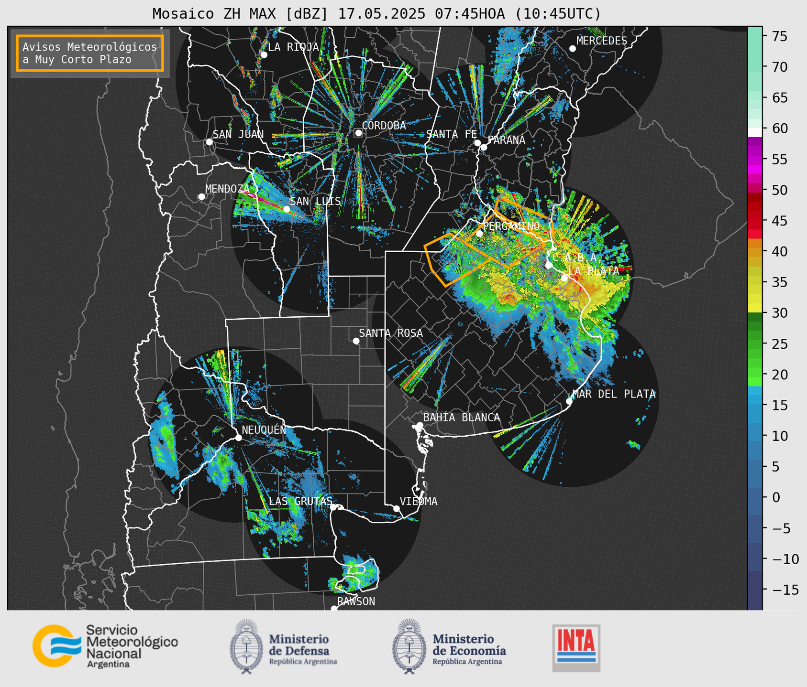Click the MAR DEL PLATA city marker dot

coord(569,401)
